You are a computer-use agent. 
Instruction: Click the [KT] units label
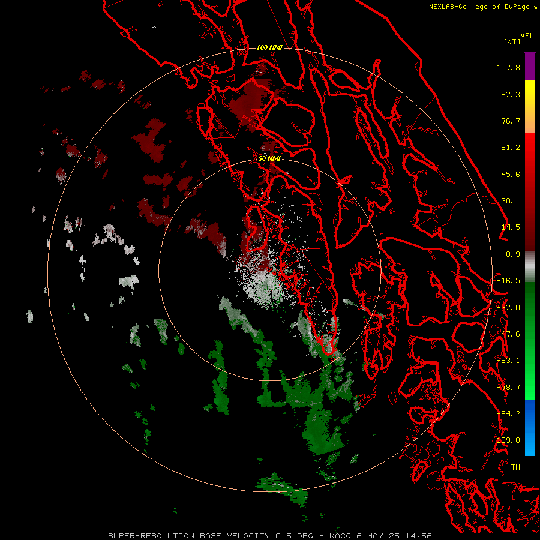[x=512, y=41]
